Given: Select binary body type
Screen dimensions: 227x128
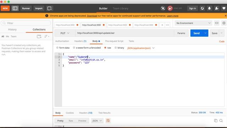Looking at the screenshot, I should (x=116, y=48).
